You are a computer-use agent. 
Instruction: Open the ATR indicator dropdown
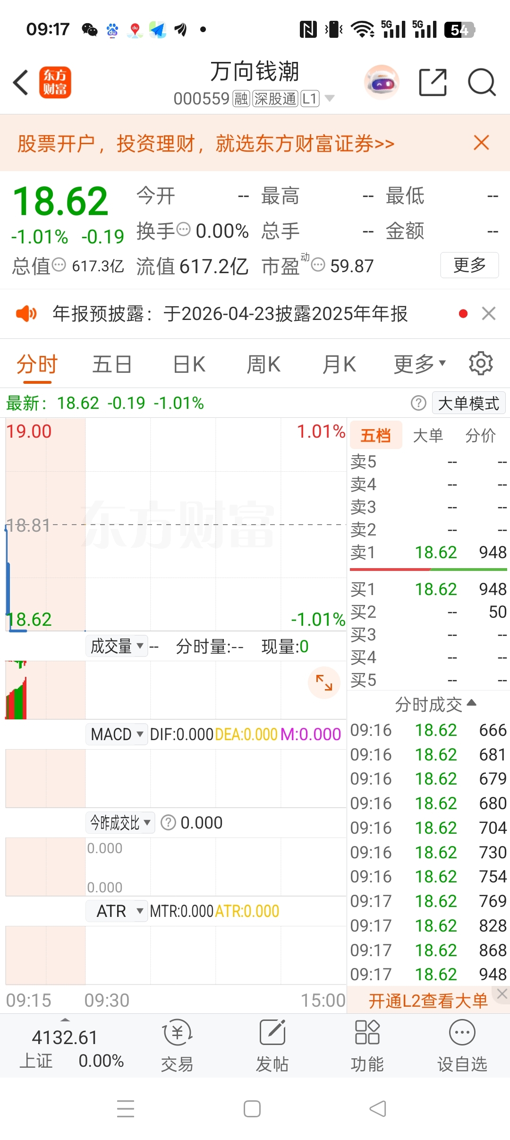point(117,911)
